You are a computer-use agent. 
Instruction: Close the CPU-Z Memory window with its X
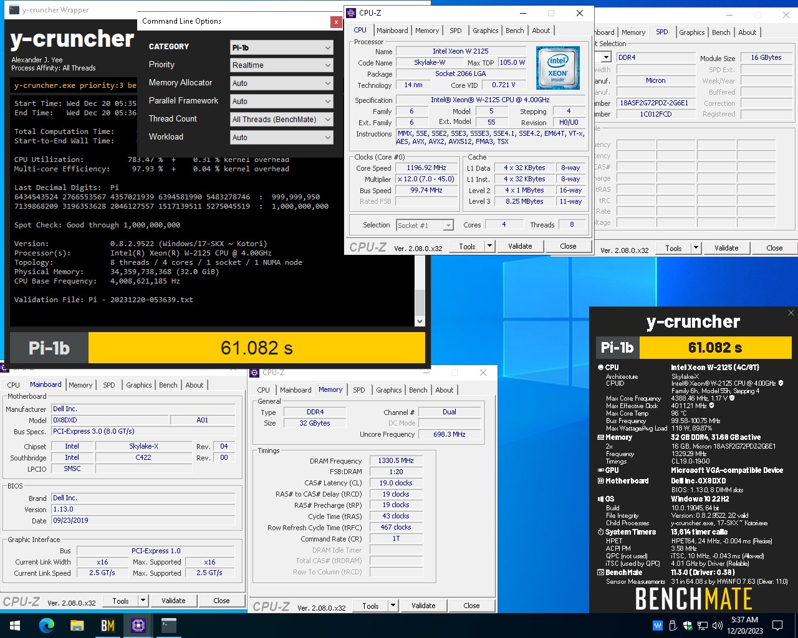click(483, 373)
